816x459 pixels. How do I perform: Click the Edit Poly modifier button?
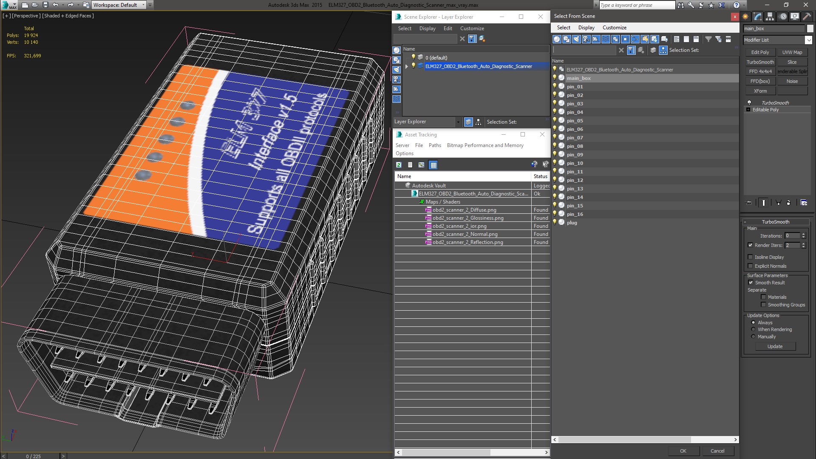pos(760,52)
